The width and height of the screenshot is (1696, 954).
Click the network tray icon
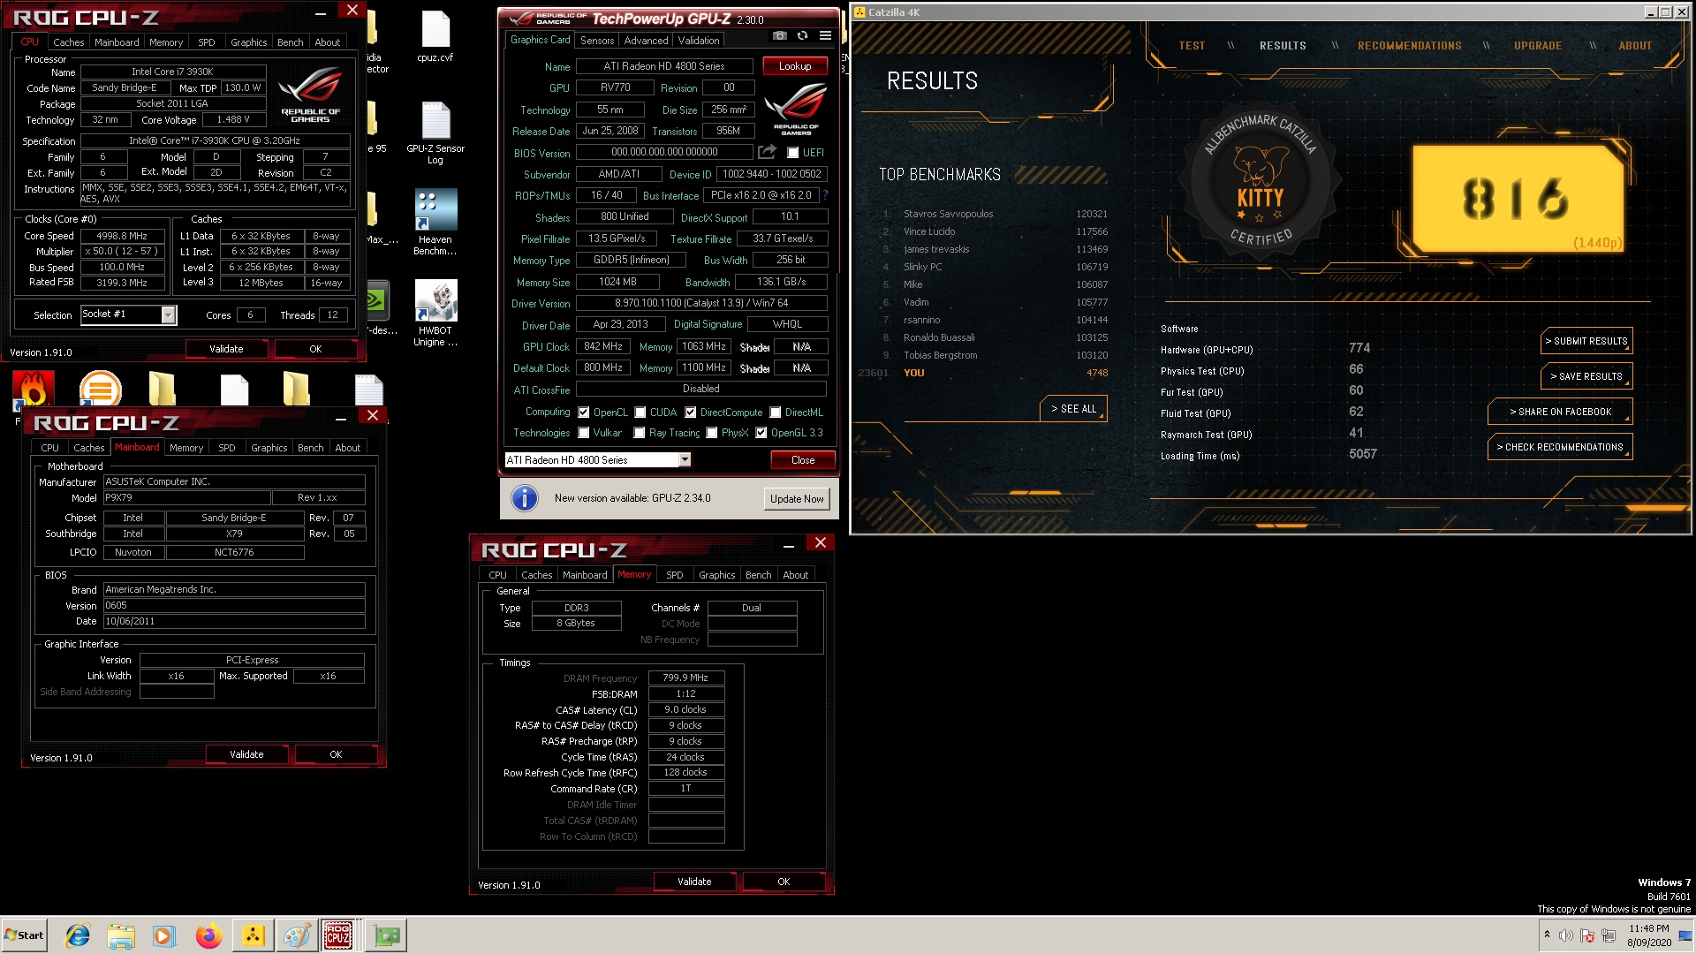[x=1609, y=935]
